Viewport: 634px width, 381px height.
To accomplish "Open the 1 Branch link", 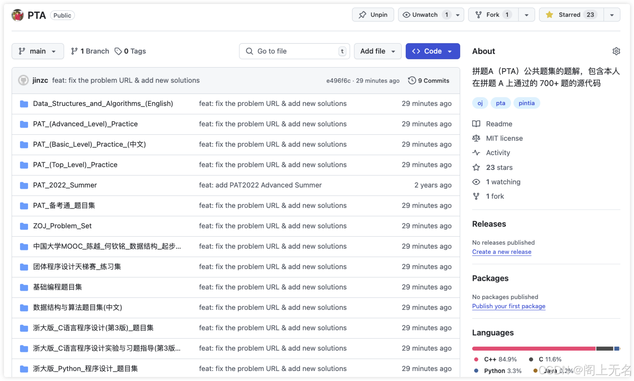I will click(90, 51).
